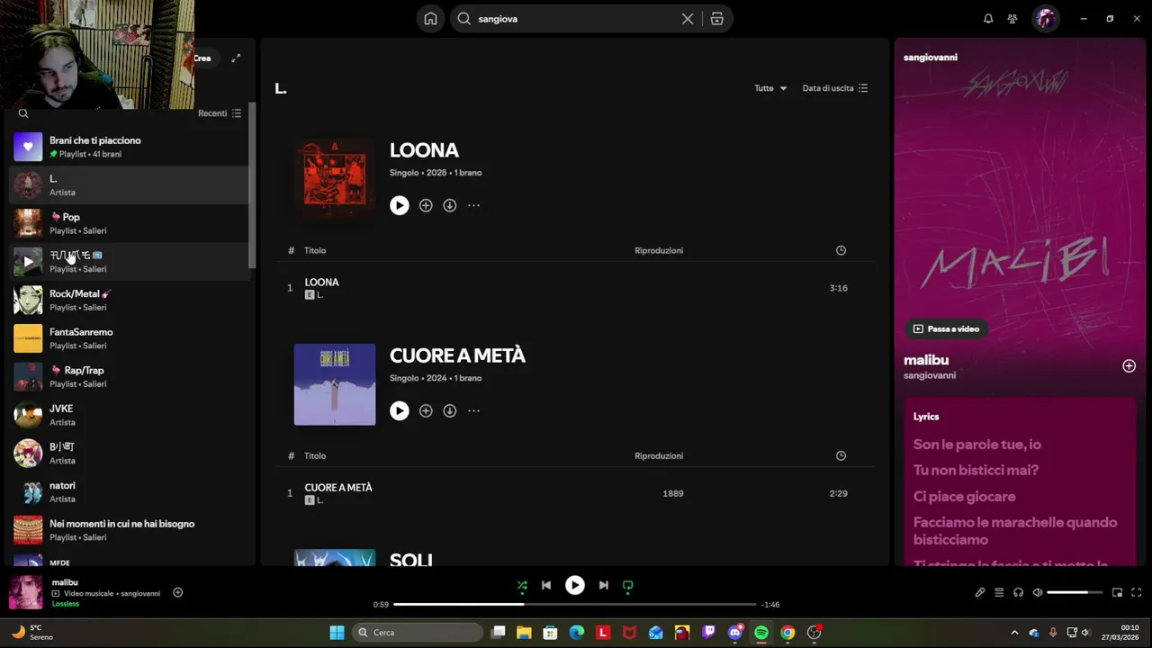Add malibu to Liked Songs in panel
Screen dimensions: 1152x648
pyautogui.click(x=1129, y=366)
